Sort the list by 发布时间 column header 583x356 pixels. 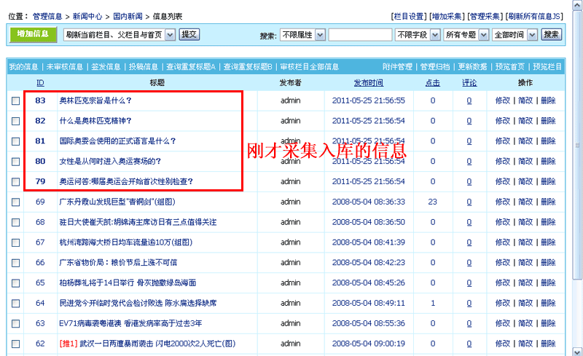[368, 83]
